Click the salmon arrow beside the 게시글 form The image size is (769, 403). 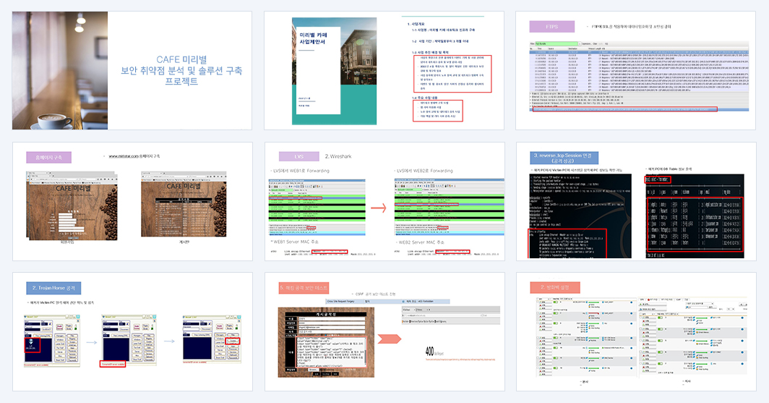pyautogui.click(x=389, y=339)
